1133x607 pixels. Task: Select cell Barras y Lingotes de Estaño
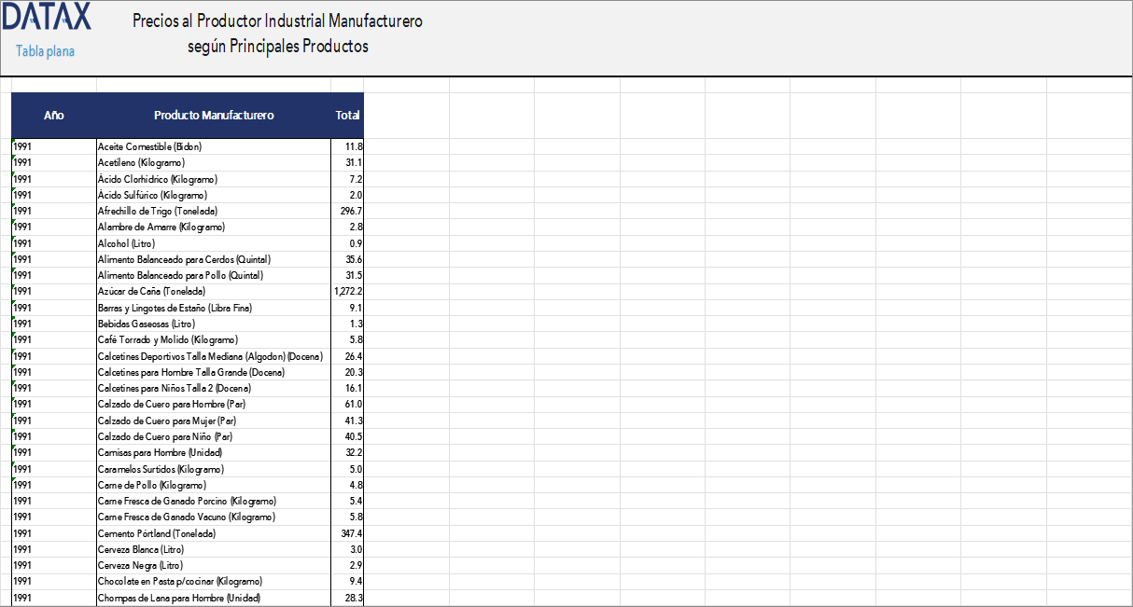click(214, 308)
